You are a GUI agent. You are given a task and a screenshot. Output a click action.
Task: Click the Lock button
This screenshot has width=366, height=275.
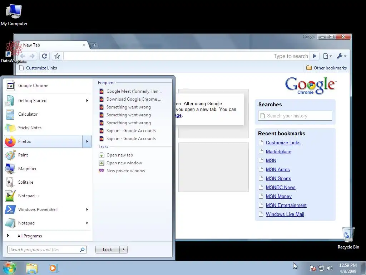coord(108,250)
